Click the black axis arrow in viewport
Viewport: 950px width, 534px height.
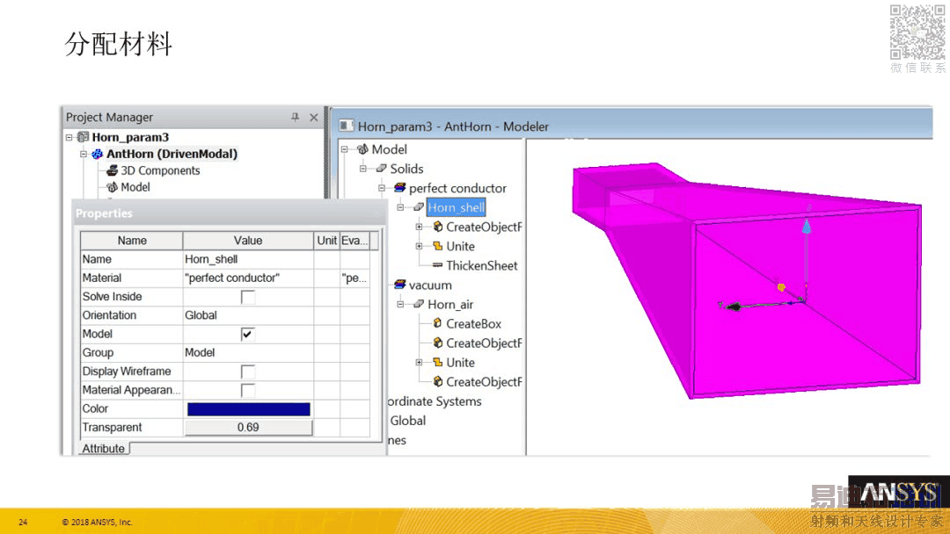734,307
